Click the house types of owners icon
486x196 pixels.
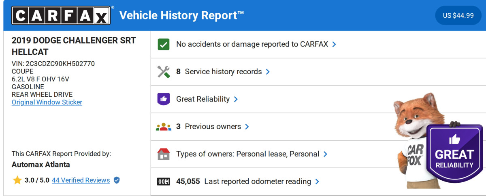(x=163, y=154)
